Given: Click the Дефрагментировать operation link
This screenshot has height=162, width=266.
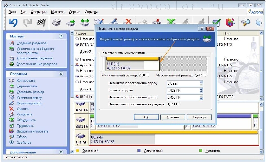Looking at the screenshot, I should (32, 131).
